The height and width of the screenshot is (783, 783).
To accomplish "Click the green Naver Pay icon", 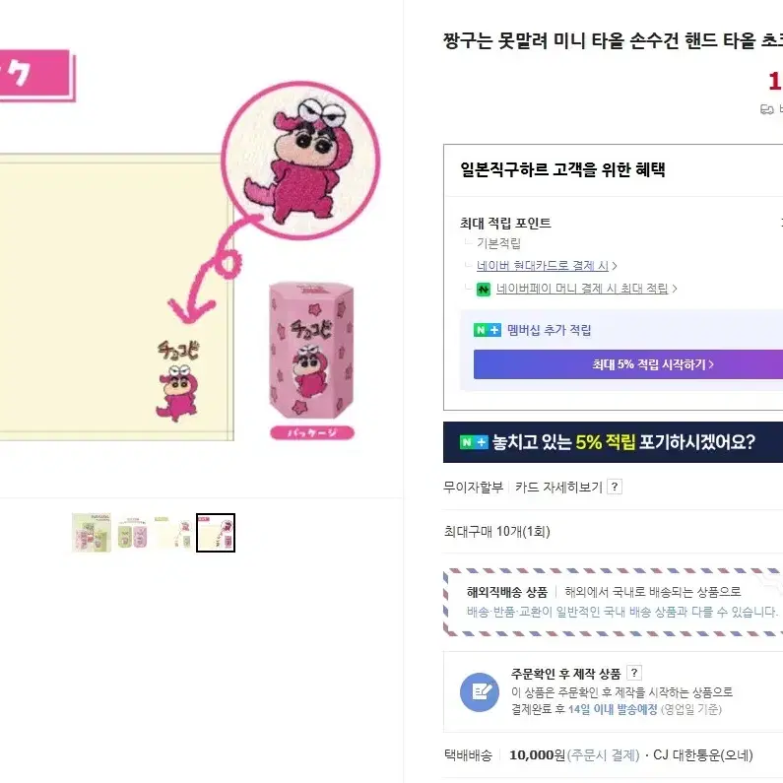I will 484,290.
